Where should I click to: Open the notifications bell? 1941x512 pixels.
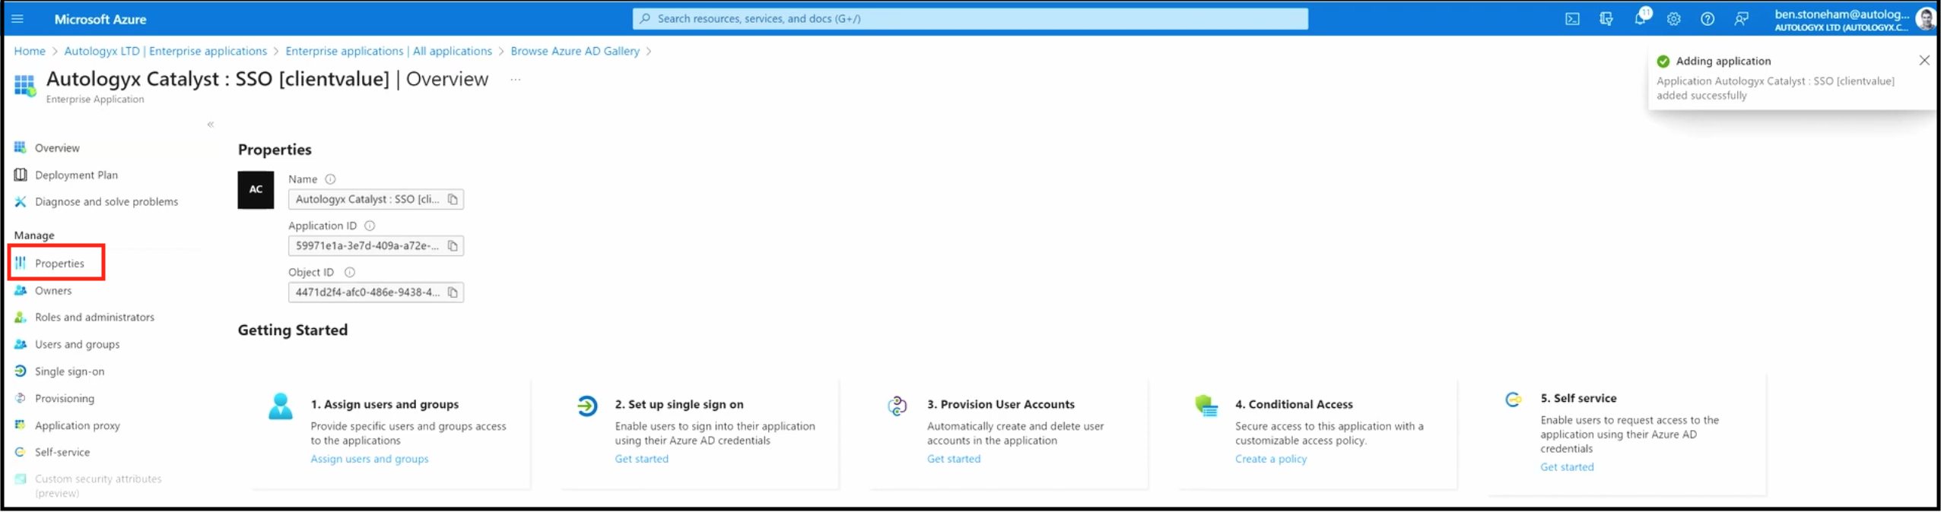point(1640,19)
